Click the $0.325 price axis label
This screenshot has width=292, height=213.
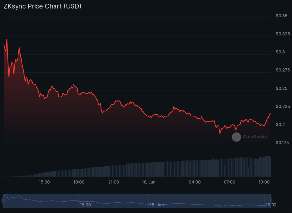pos(283,34)
